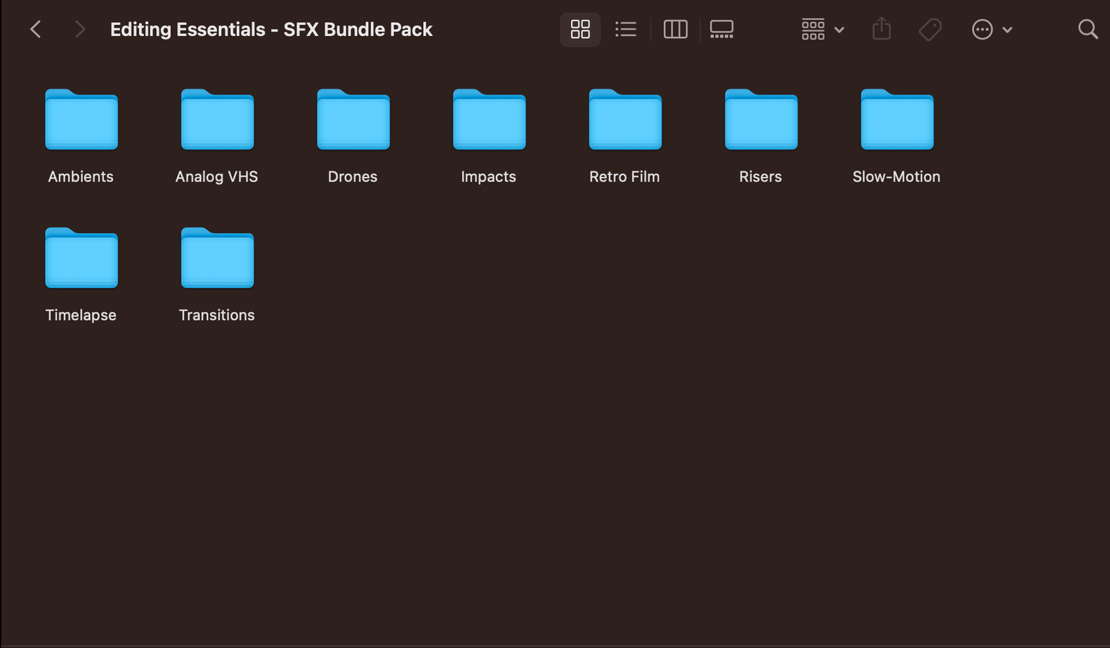Open the More actions ellipsis menu
The width and height of the screenshot is (1110, 648).
[991, 29]
